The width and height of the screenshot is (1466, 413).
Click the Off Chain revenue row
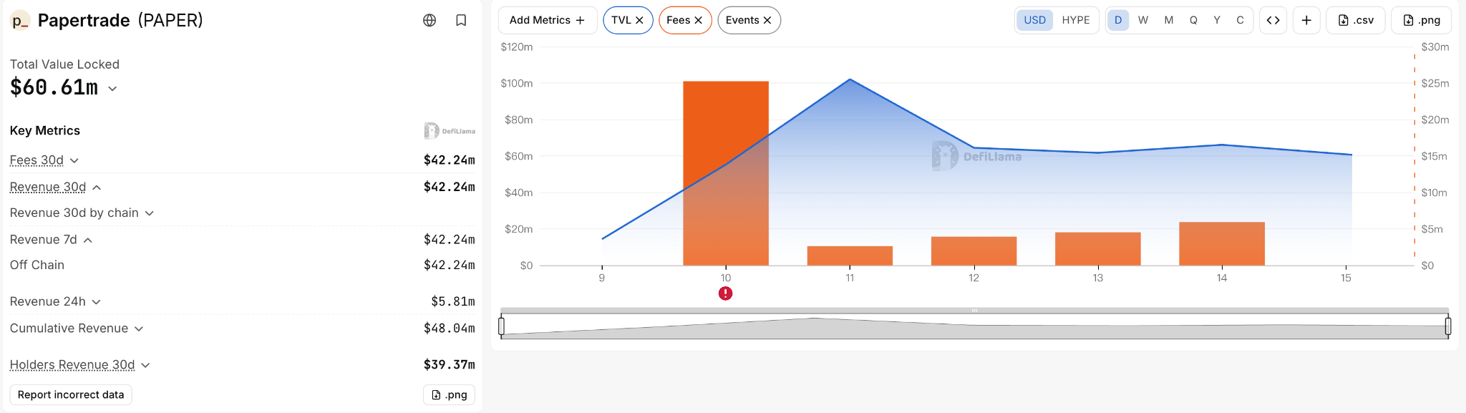243,265
